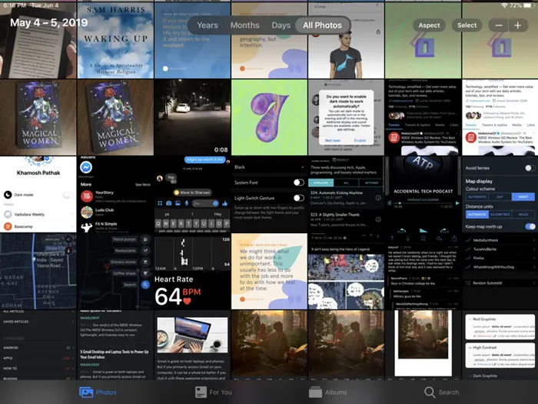538x404 pixels.
Task: Tap the Search magnifying glass icon
Action: click(430, 392)
